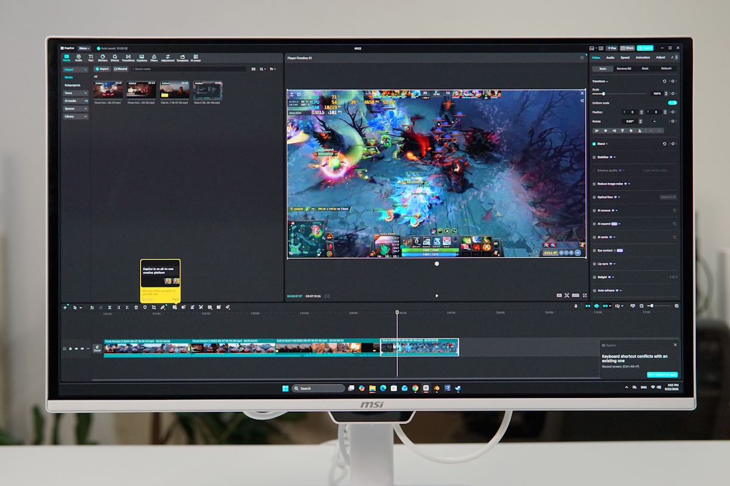Screen dimensions: 730x486
Task: Expand the Library section in the sidebar
Action: click(x=75, y=116)
